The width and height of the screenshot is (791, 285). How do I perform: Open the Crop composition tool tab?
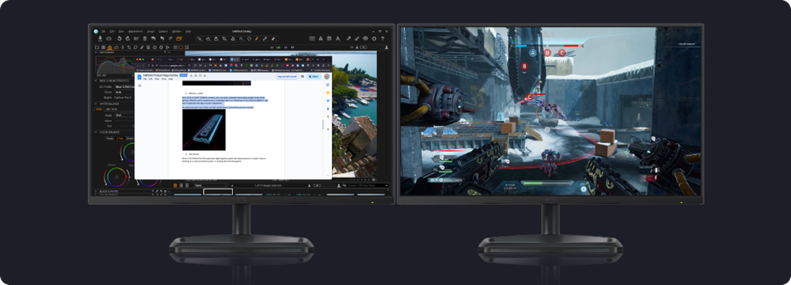coord(129,47)
